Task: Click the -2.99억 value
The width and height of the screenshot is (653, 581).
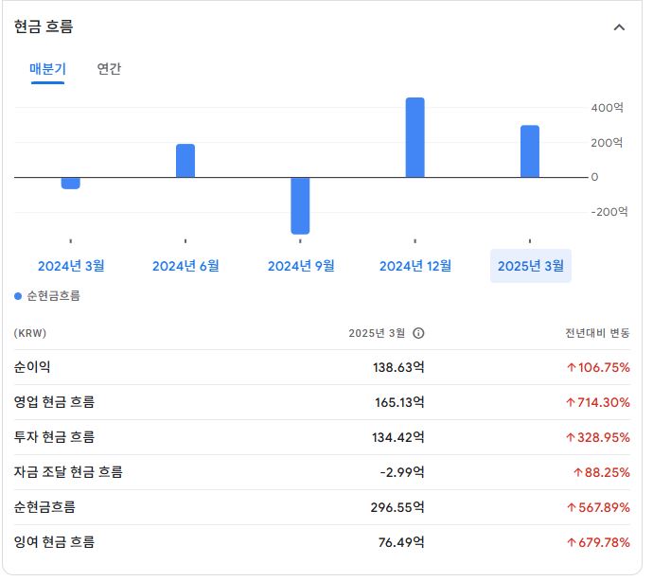Action: point(402,472)
